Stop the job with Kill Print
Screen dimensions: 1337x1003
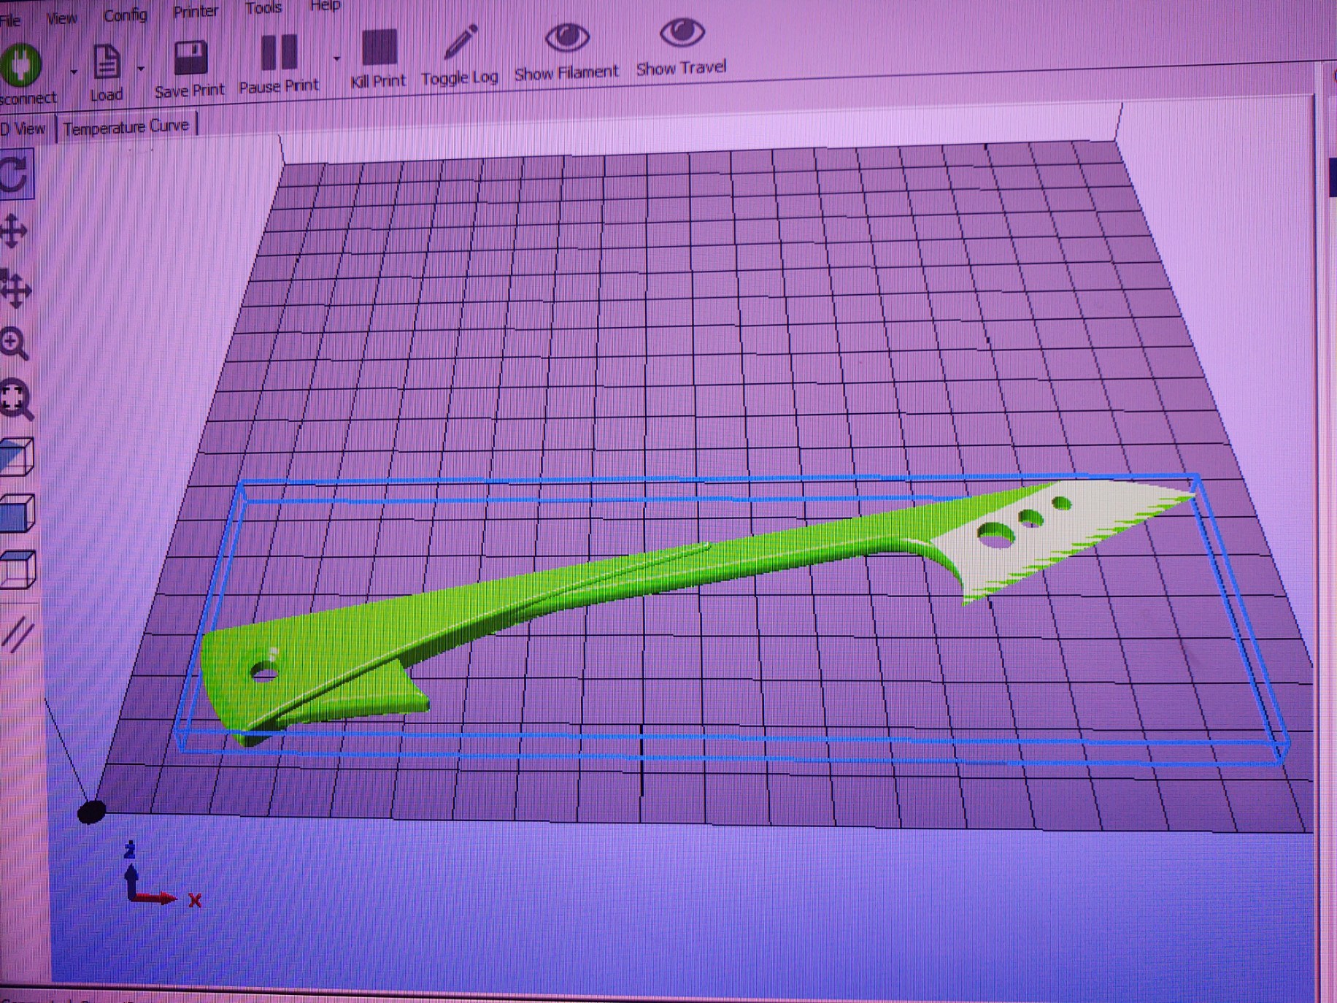click(379, 48)
